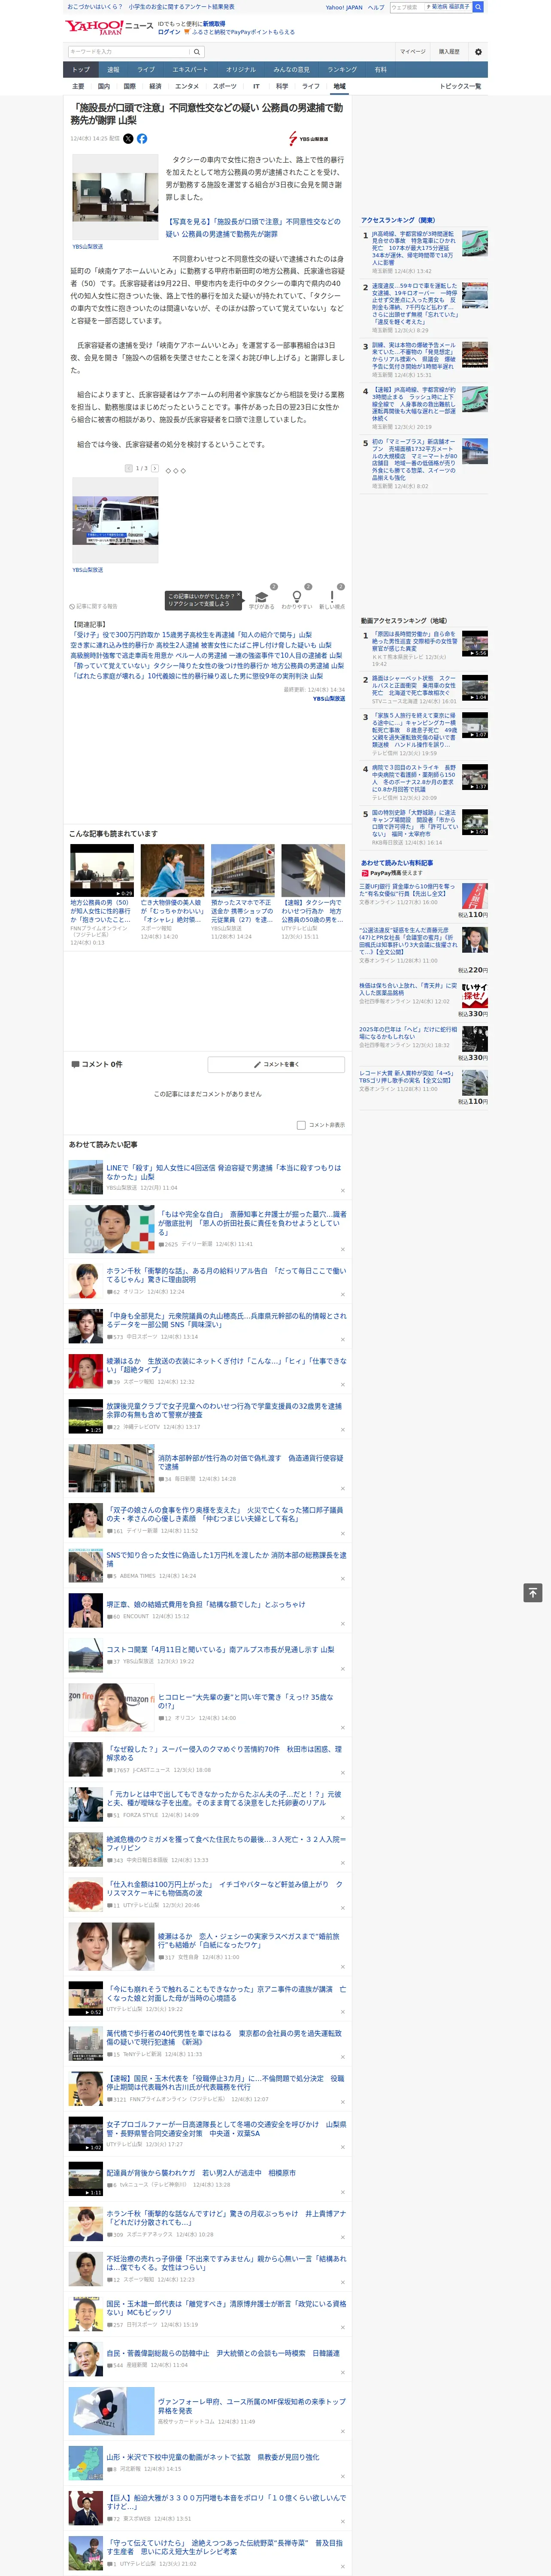
Task: Click the わかりやすい lightbulb reaction
Action: (x=297, y=597)
